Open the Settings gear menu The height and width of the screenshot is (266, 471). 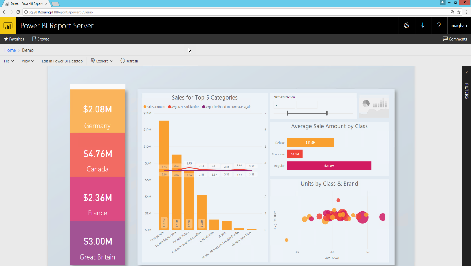click(406, 25)
